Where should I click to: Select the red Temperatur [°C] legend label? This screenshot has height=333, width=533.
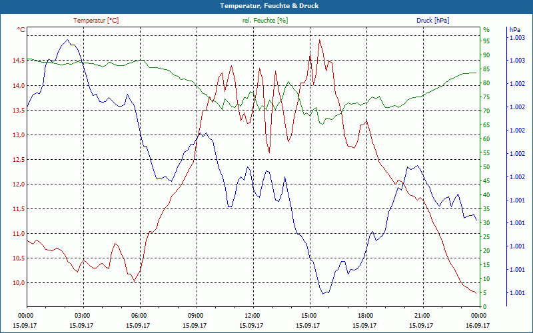click(x=96, y=21)
